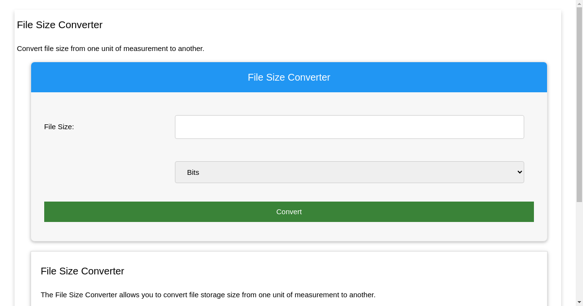Click the scrollbar down arrow
Viewport: 583px width, 306px height.
[579, 302]
